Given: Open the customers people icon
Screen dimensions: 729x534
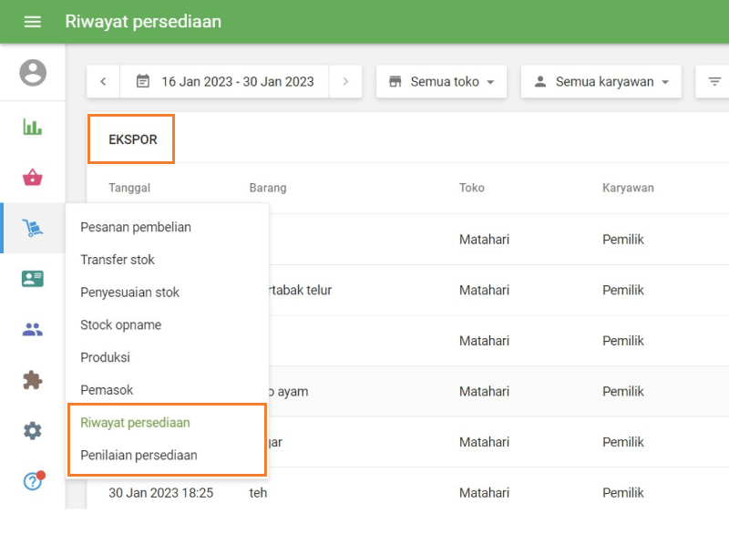Looking at the screenshot, I should tap(33, 330).
